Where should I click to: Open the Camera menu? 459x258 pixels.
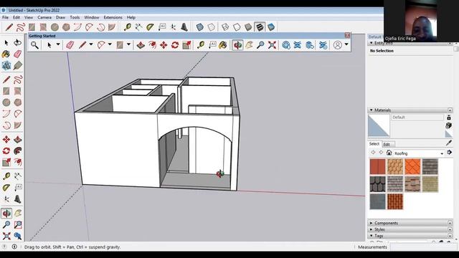point(44,17)
